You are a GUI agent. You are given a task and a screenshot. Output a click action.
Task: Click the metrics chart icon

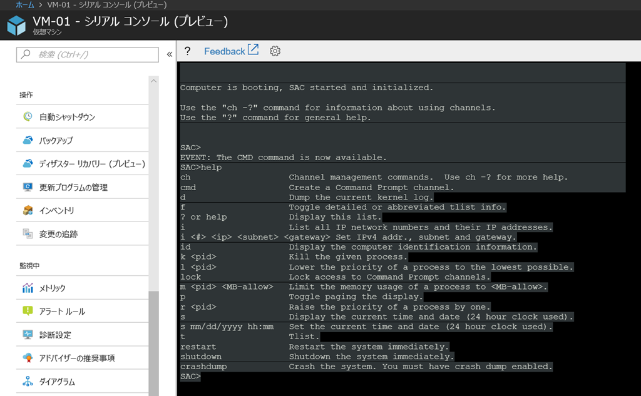[x=28, y=288]
